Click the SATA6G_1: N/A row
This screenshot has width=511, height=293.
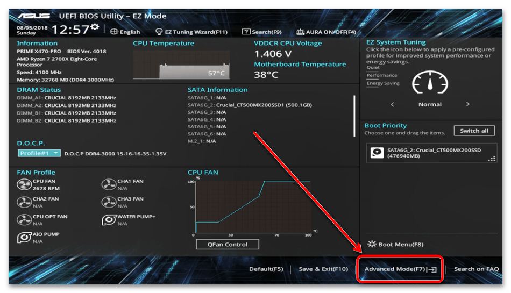207,98
